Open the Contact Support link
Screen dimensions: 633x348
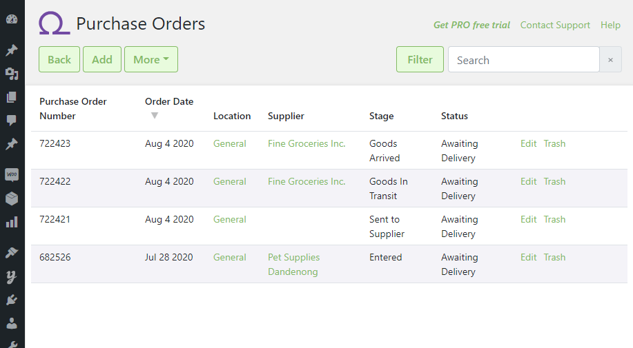(555, 25)
